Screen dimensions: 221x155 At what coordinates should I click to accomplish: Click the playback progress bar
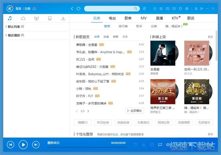coord(87,147)
